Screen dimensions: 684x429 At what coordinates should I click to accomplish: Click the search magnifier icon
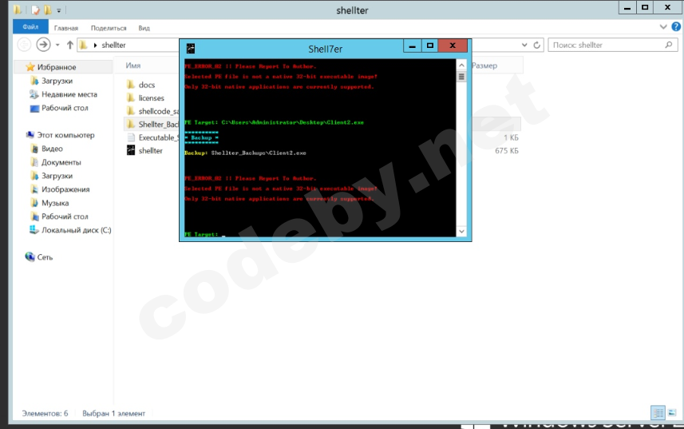click(x=668, y=45)
